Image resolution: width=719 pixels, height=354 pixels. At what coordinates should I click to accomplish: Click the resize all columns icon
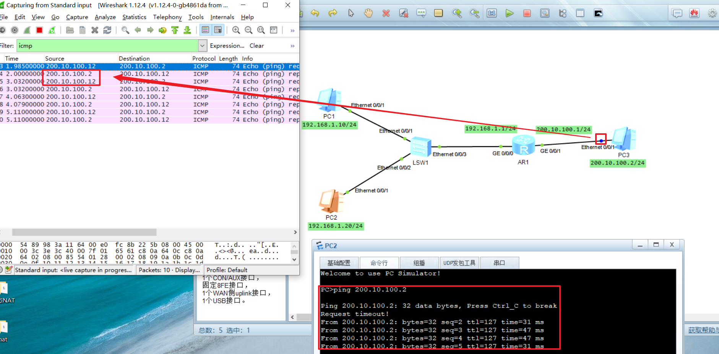tap(274, 30)
